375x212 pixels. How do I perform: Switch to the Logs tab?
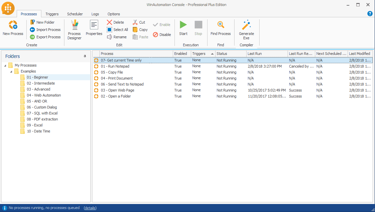[x=95, y=14]
